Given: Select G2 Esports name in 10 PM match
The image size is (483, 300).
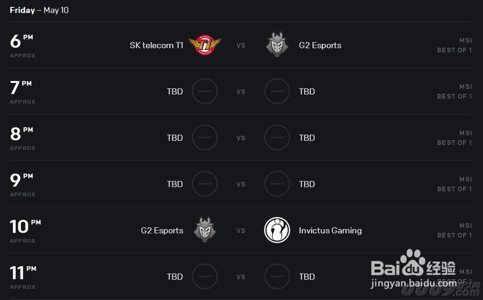Looking at the screenshot, I should tap(162, 231).
